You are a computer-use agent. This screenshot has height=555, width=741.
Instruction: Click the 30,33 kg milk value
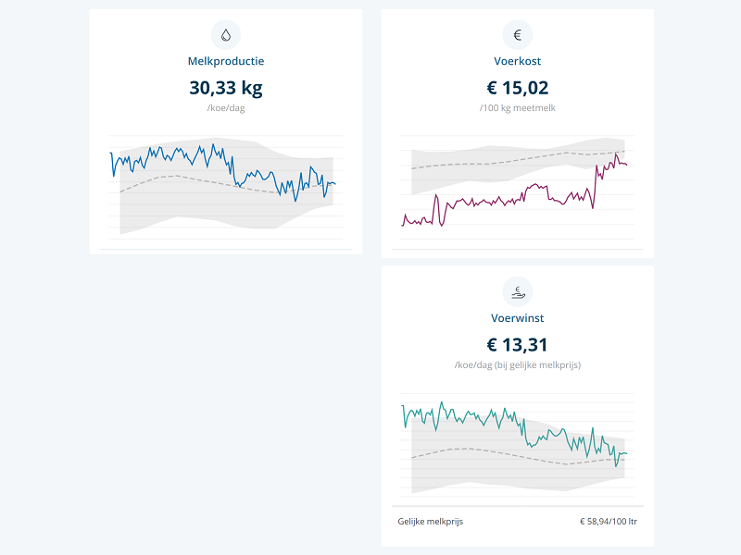click(x=226, y=89)
